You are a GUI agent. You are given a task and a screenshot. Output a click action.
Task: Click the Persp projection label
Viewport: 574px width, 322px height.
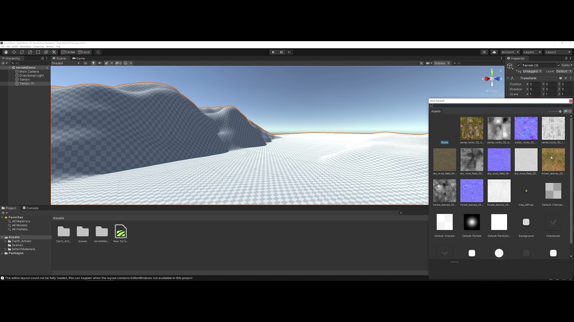pyautogui.click(x=492, y=91)
